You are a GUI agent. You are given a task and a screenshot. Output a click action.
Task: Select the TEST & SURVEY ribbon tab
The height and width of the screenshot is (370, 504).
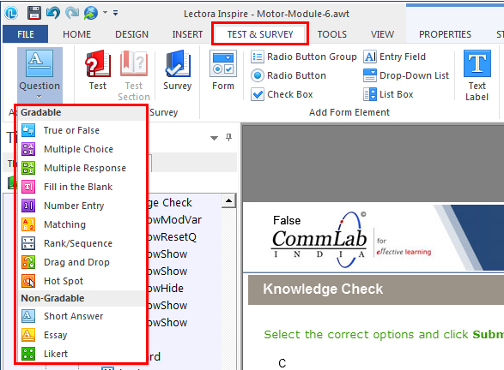click(x=260, y=34)
